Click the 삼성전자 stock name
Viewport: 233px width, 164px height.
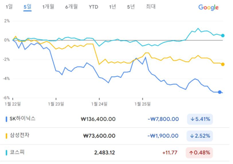[19, 135]
